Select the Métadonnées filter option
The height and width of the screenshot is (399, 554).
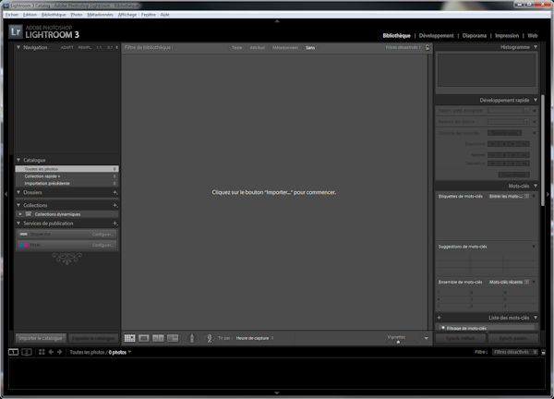(x=285, y=47)
